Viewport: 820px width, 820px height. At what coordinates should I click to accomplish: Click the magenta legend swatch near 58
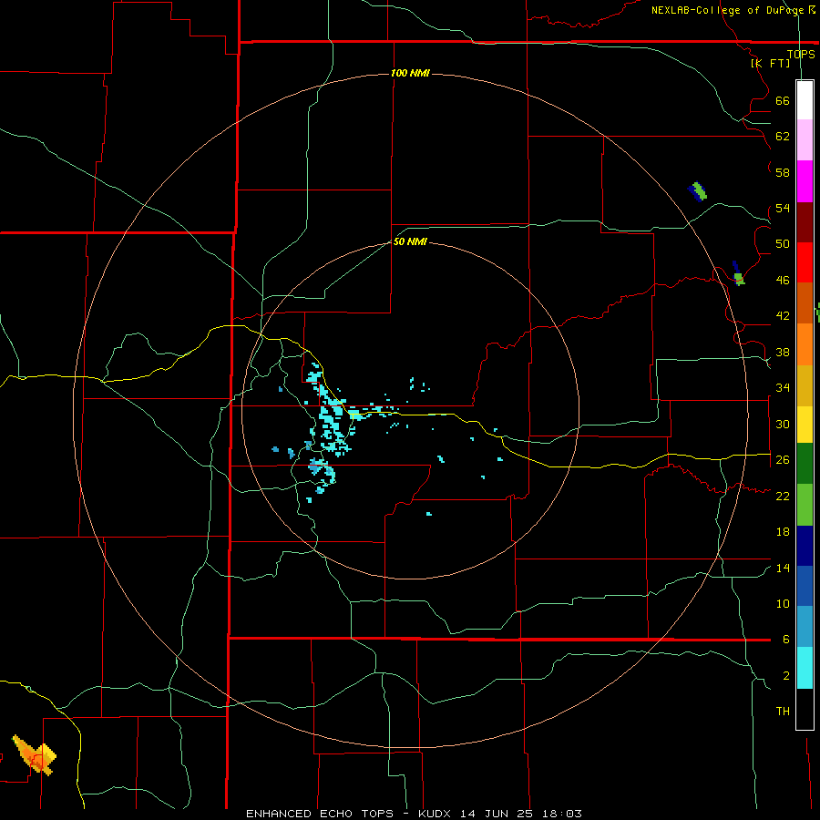coord(805,181)
